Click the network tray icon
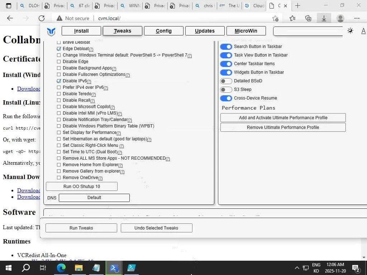The width and height of the screenshot is (367, 275). click(306, 268)
